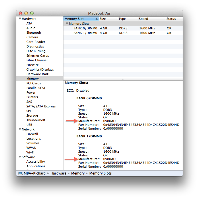The height and width of the screenshot is (199, 199).
Task: Click Hardware in the path bar
Action: pyautogui.click(x=58, y=173)
